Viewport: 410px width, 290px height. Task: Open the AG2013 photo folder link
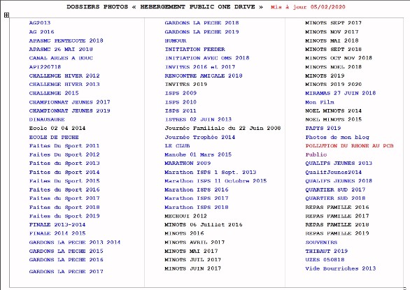40,23
